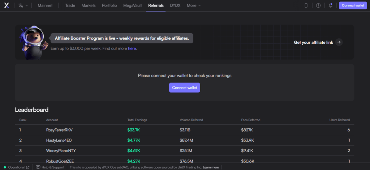
Task: Click the $9.41K fees referred value
Action: (x=247, y=150)
